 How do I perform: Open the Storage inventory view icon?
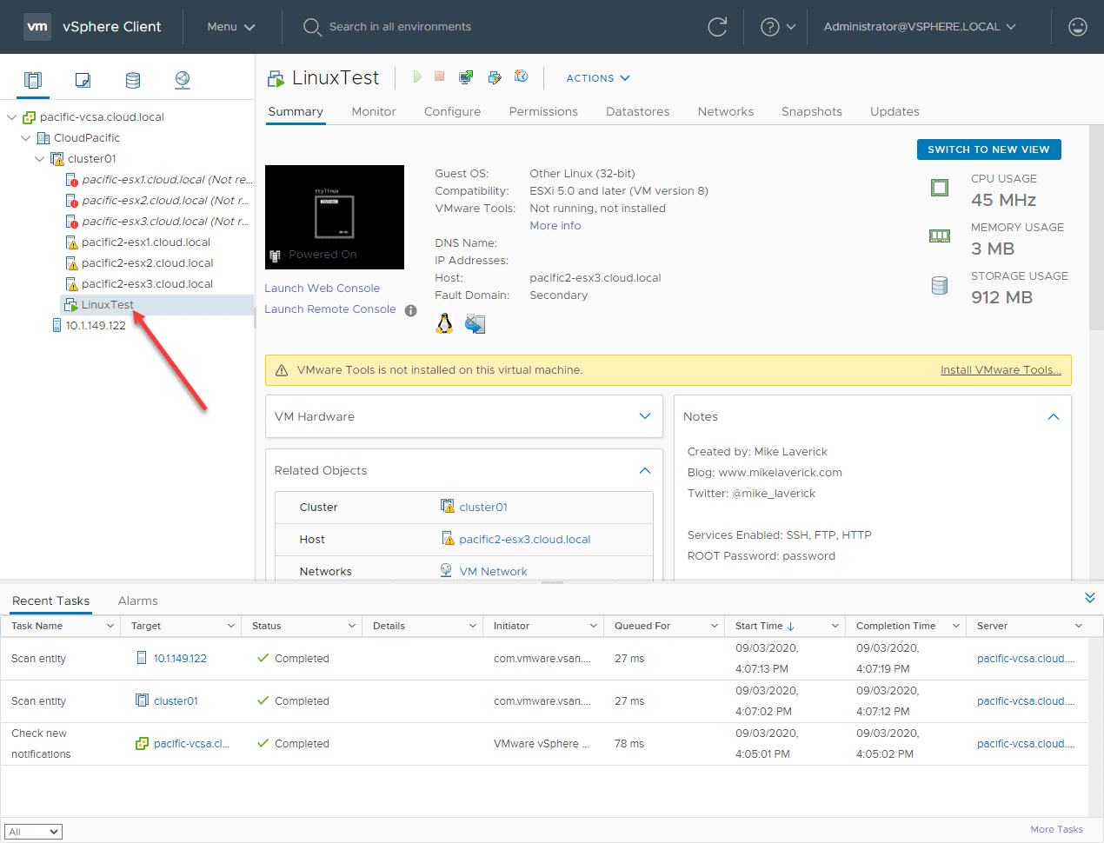coord(133,80)
